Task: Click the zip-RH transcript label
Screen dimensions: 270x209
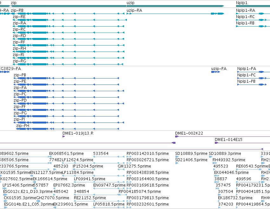Action: pos(19,48)
